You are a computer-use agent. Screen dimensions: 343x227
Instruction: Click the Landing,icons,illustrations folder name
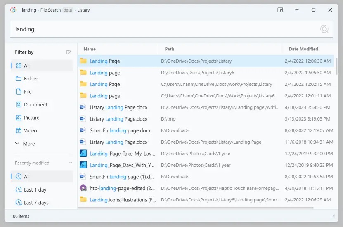click(123, 200)
